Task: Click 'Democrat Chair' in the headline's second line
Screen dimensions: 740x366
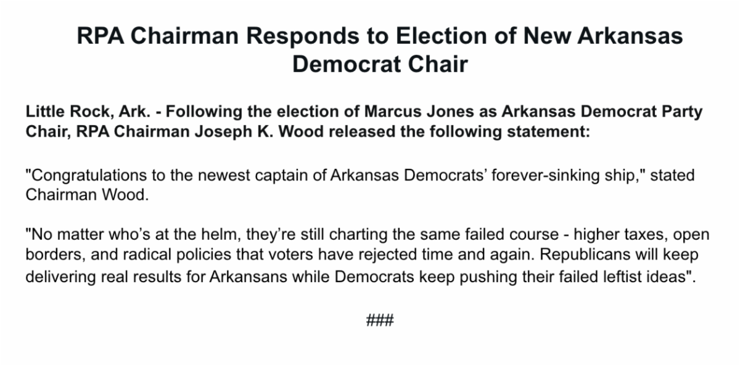Action: click(x=380, y=64)
